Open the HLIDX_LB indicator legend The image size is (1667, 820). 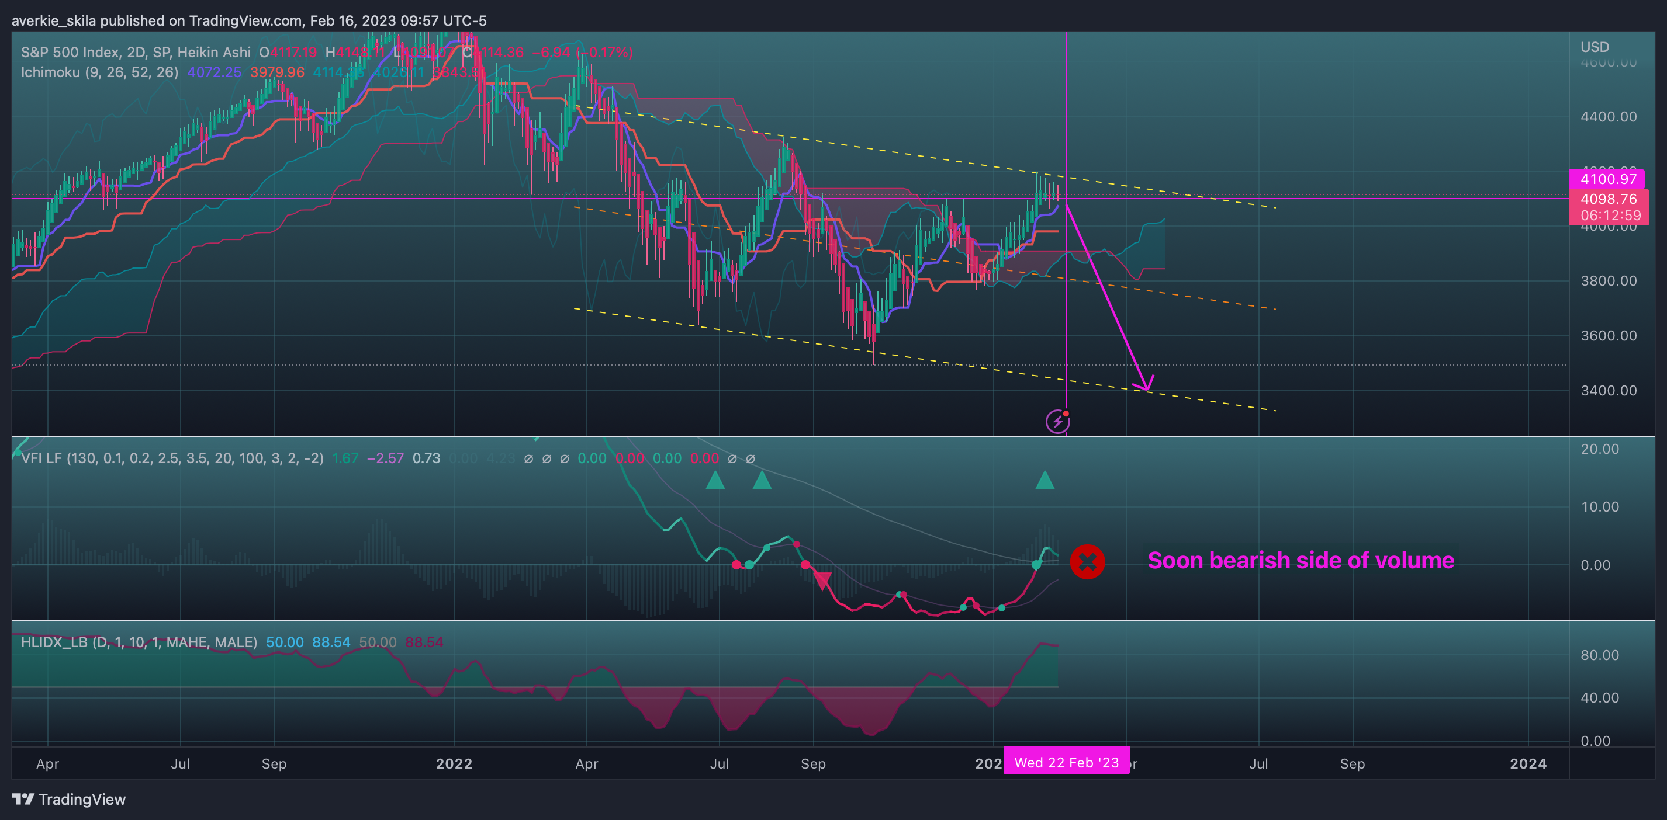click(139, 642)
